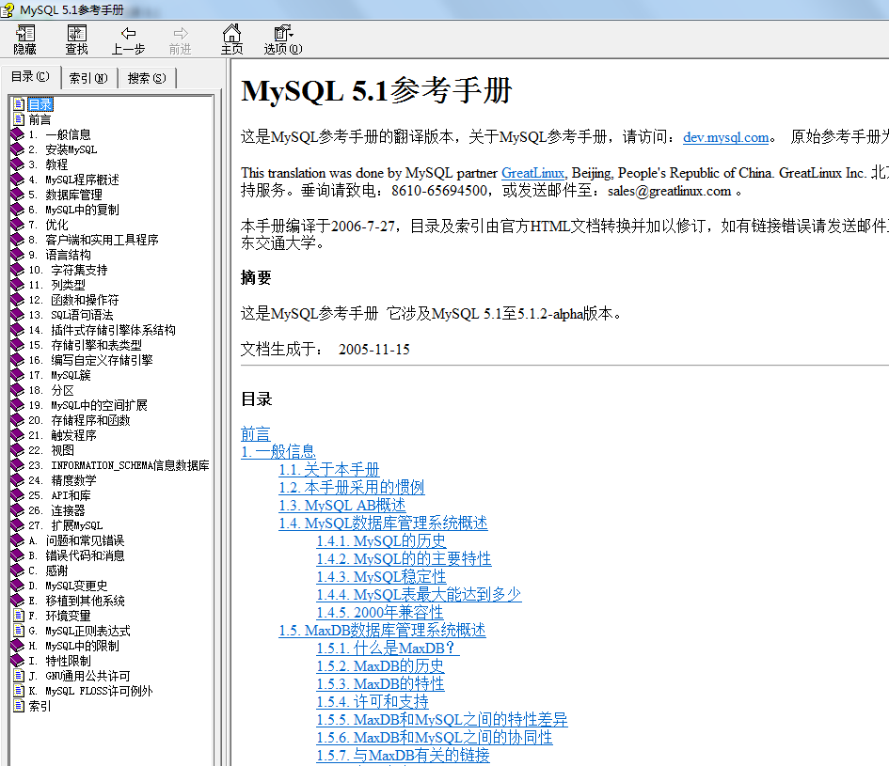Image resolution: width=889 pixels, height=766 pixels.
Task: Open link 1.3. MySQL AB概述
Action: pyautogui.click(x=341, y=506)
